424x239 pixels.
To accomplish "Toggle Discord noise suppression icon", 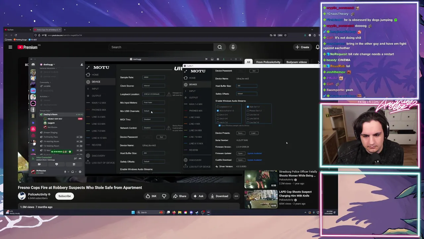I will [75, 159].
